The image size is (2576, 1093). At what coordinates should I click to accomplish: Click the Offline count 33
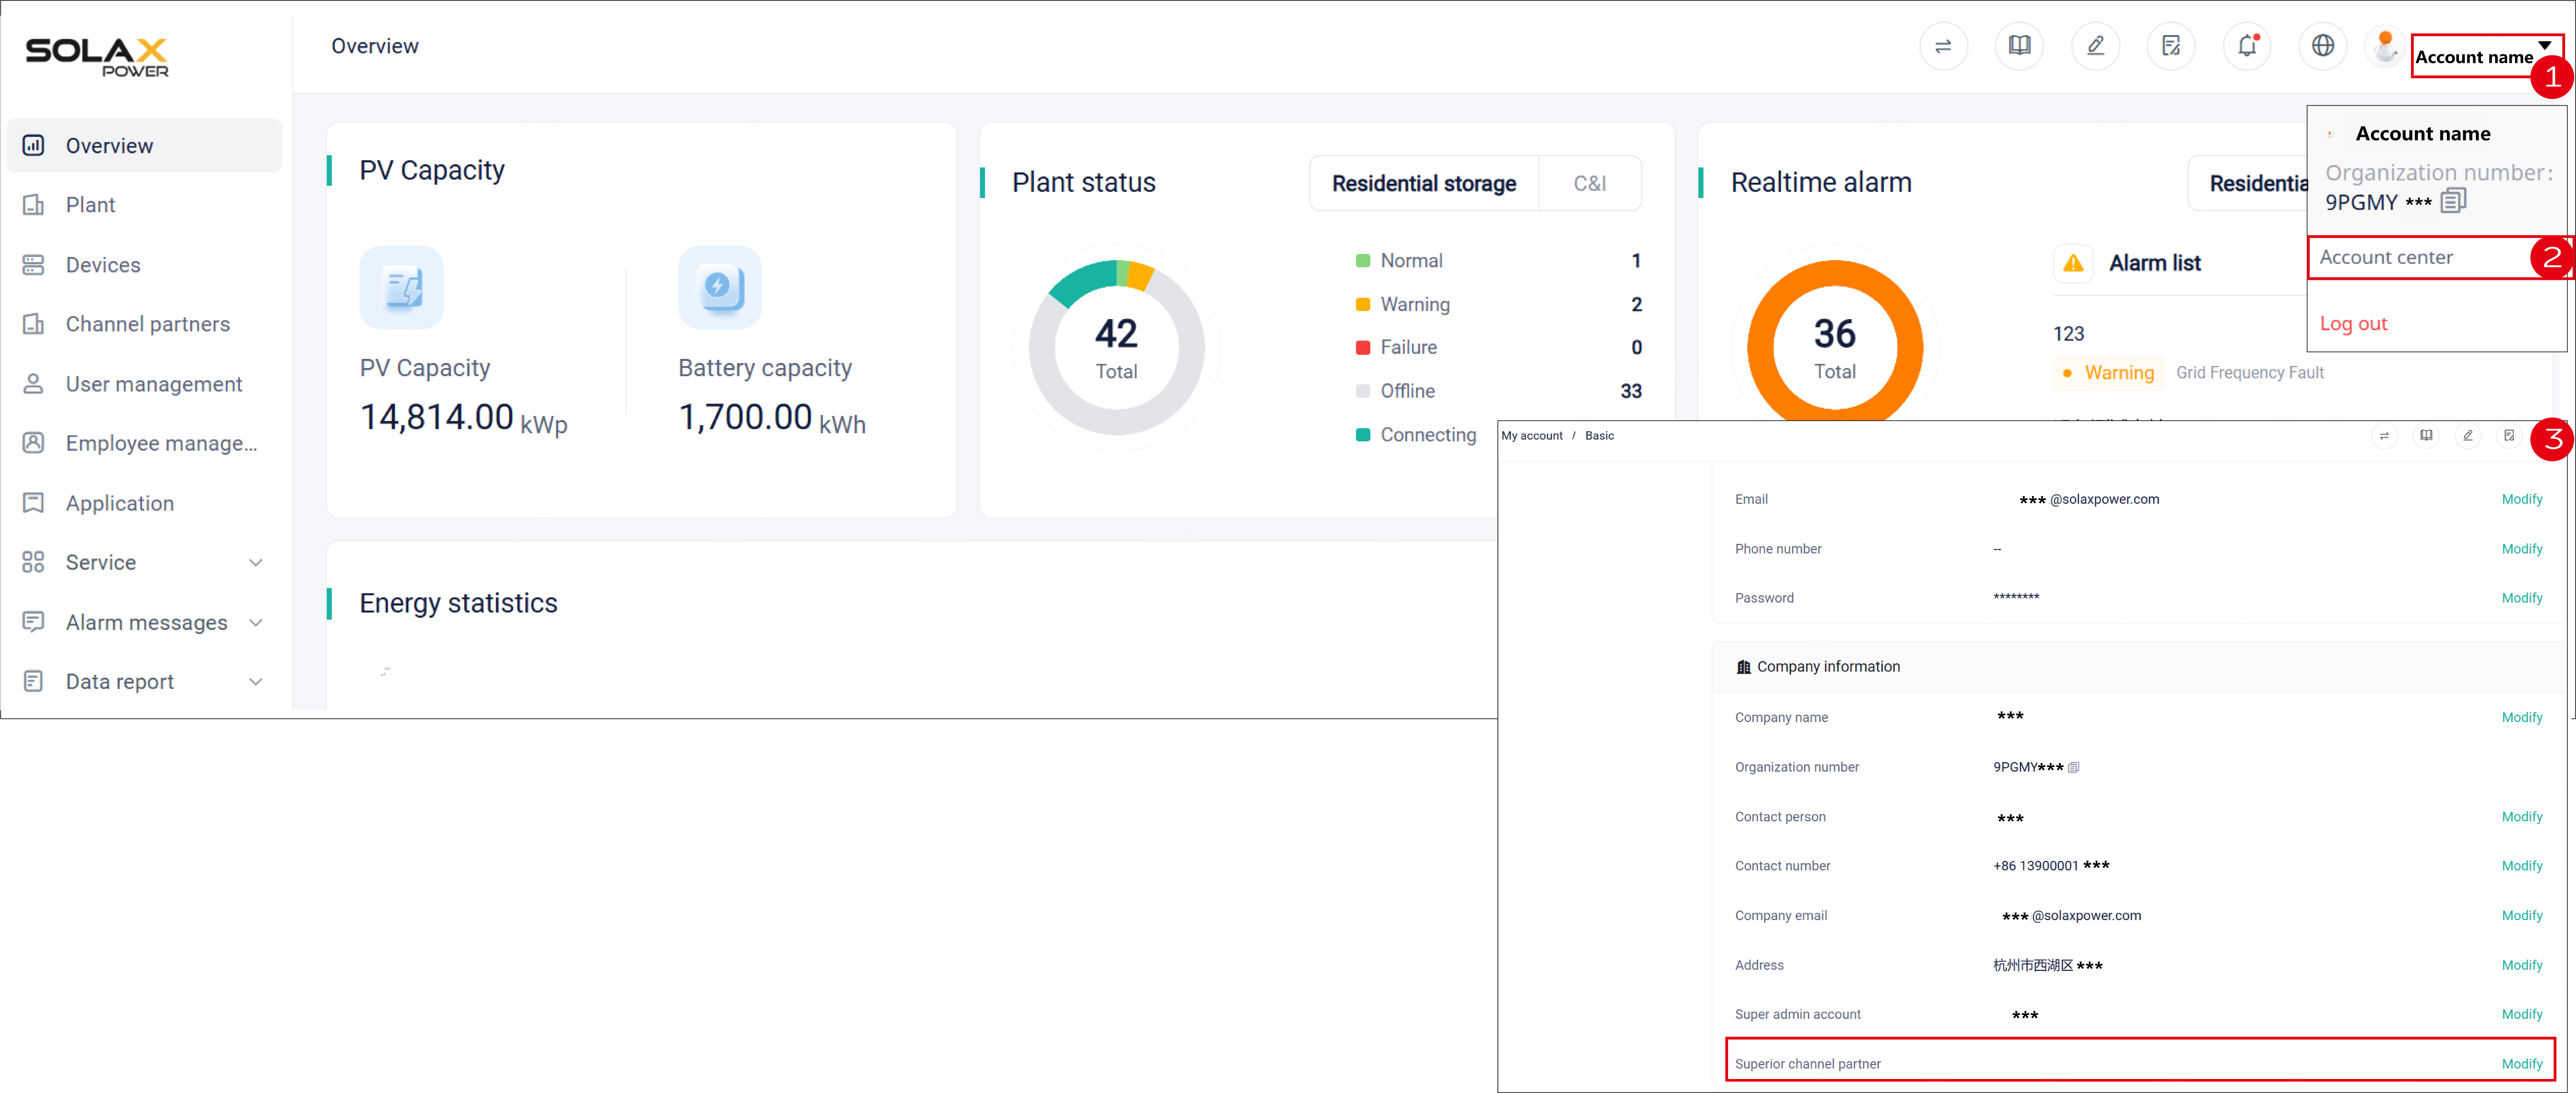pyautogui.click(x=1631, y=391)
